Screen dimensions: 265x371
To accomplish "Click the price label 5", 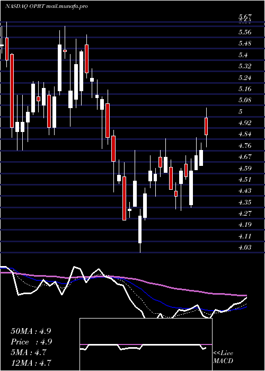I will pyautogui.click(x=241, y=112).
